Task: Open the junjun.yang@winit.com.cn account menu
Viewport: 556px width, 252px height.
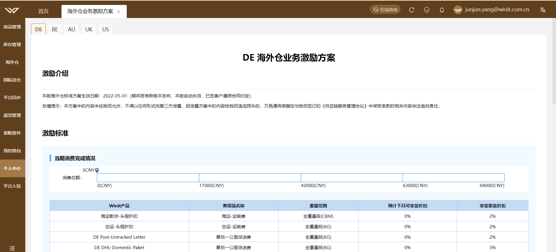Action: (497, 10)
